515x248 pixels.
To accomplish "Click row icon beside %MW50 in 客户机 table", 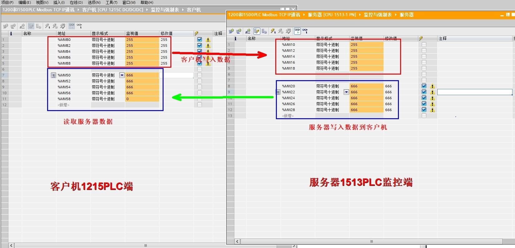I will (x=53, y=75).
